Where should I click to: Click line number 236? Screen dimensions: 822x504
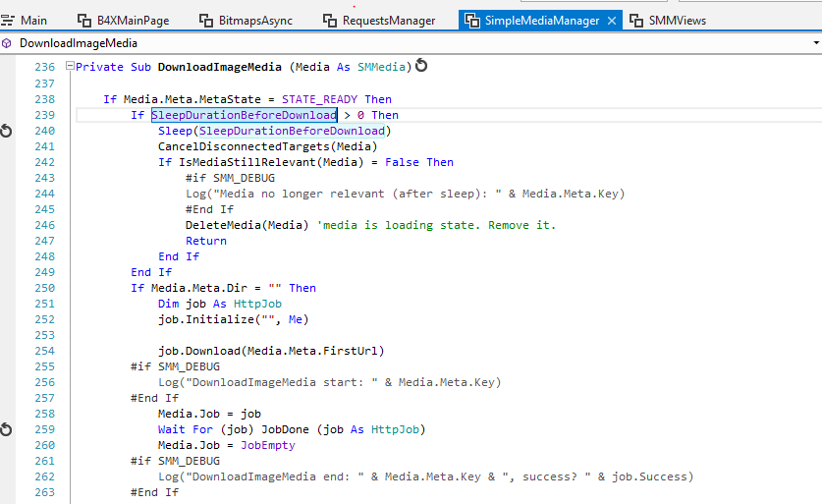tap(44, 67)
